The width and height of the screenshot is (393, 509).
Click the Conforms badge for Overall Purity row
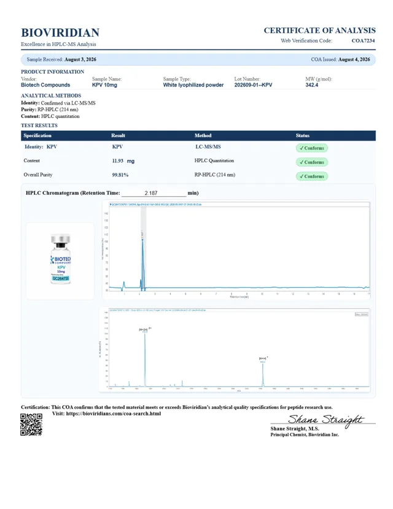(x=312, y=176)
